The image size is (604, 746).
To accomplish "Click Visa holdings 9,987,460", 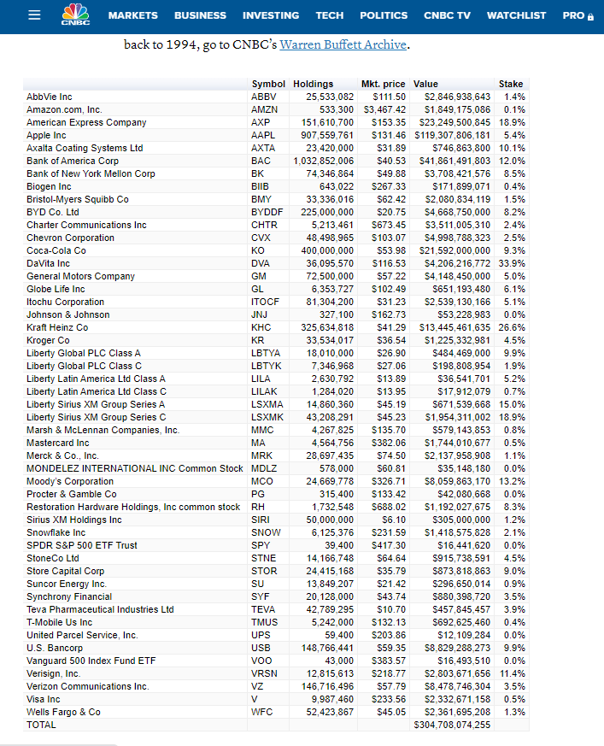I will [x=332, y=701].
